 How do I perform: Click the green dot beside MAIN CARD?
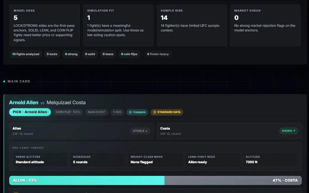[4, 81]
